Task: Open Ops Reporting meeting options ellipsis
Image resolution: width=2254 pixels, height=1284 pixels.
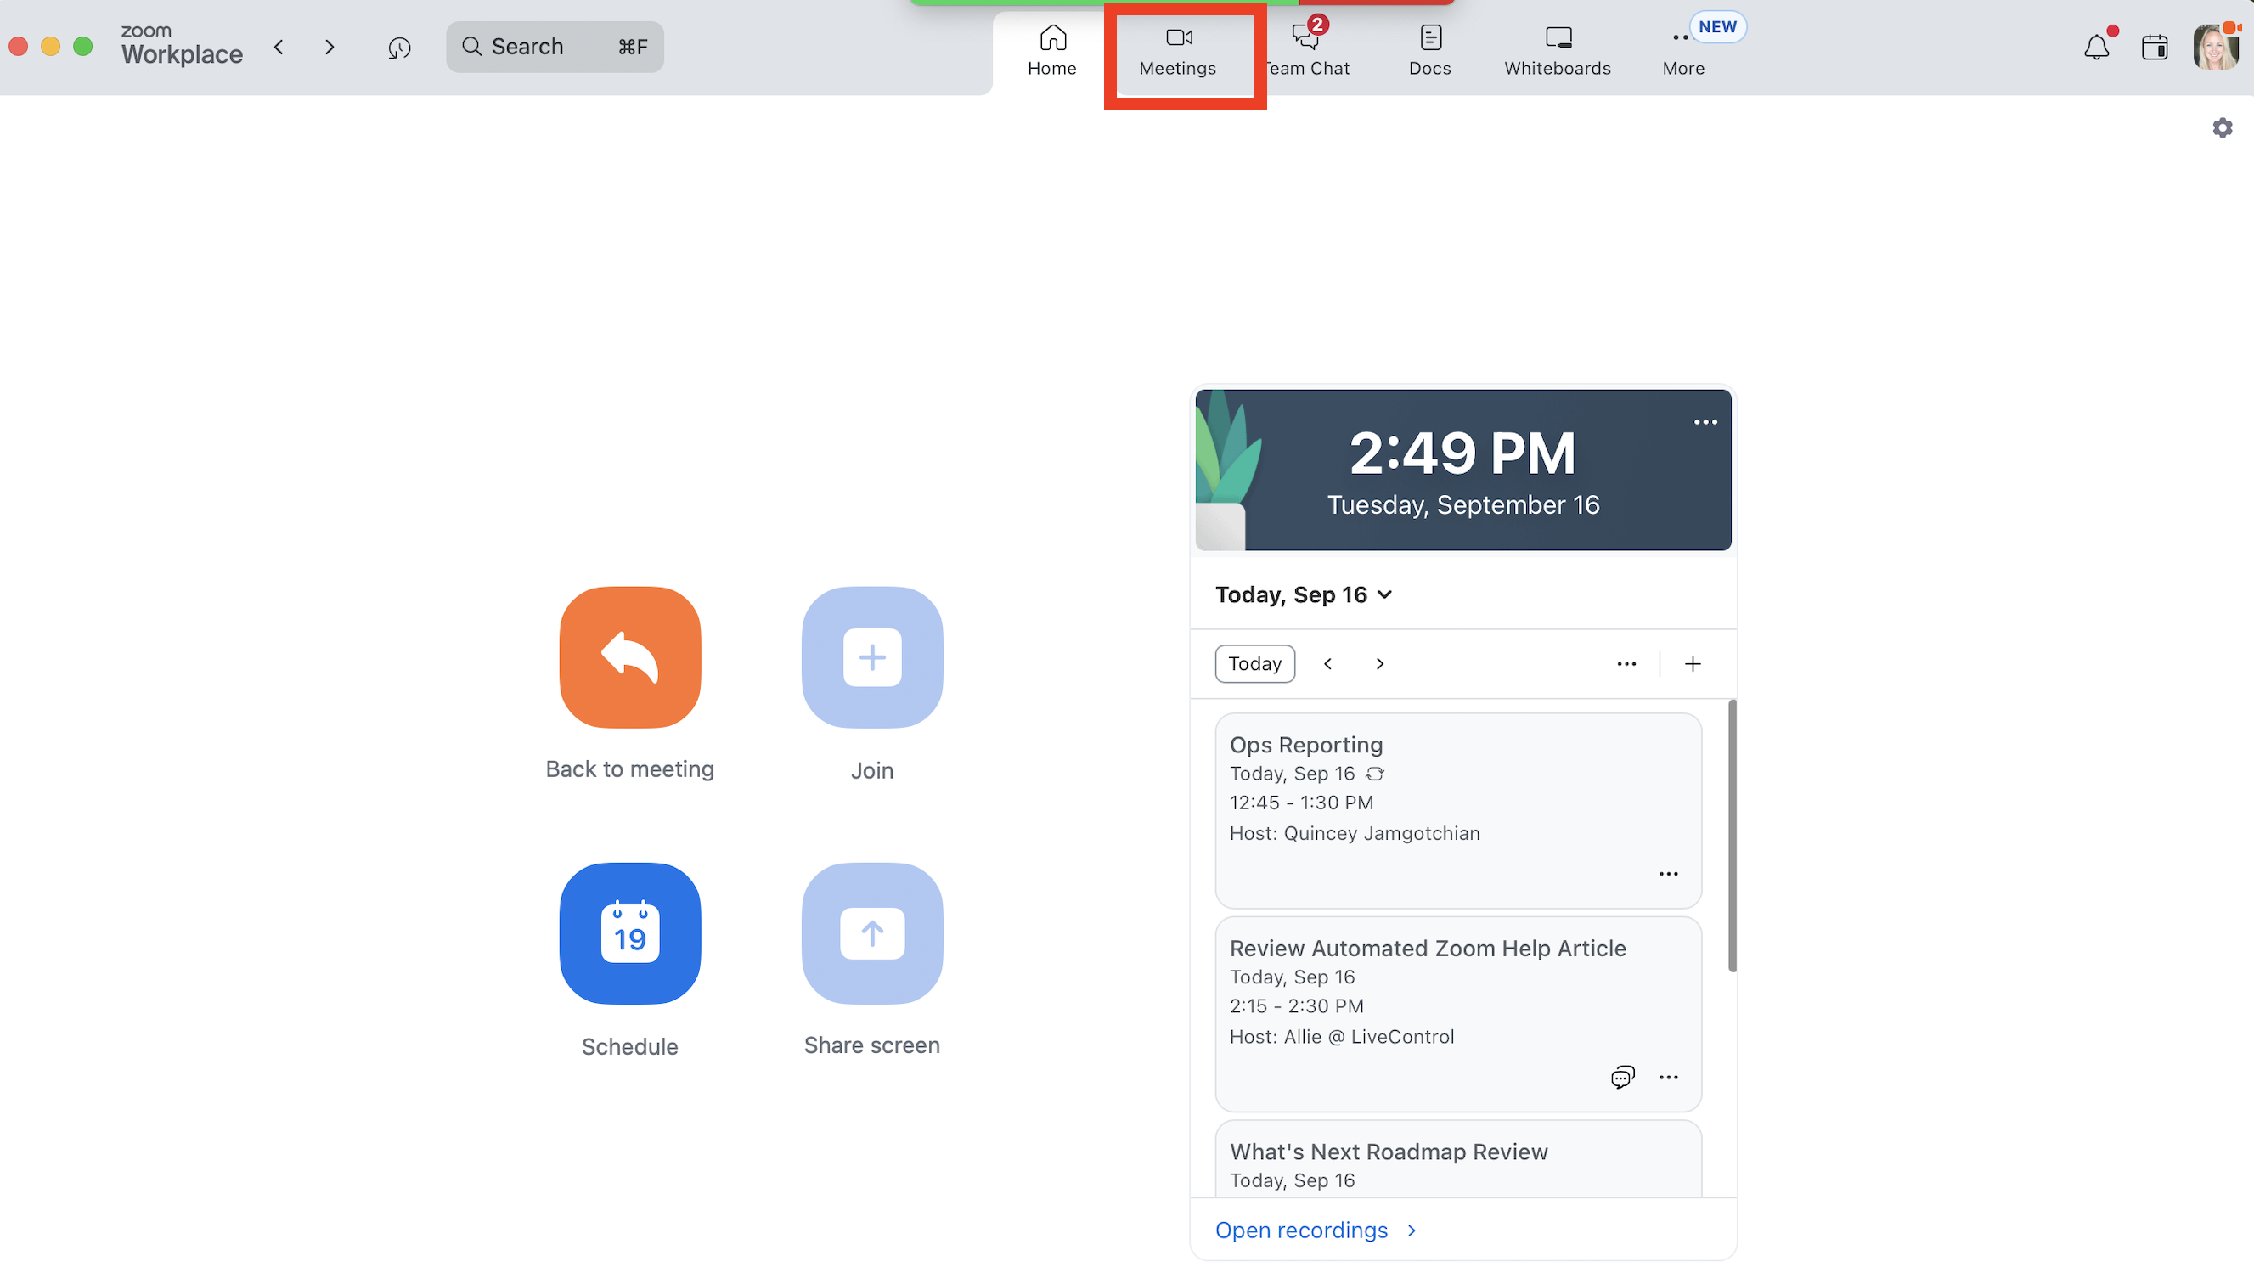Action: [x=1668, y=874]
